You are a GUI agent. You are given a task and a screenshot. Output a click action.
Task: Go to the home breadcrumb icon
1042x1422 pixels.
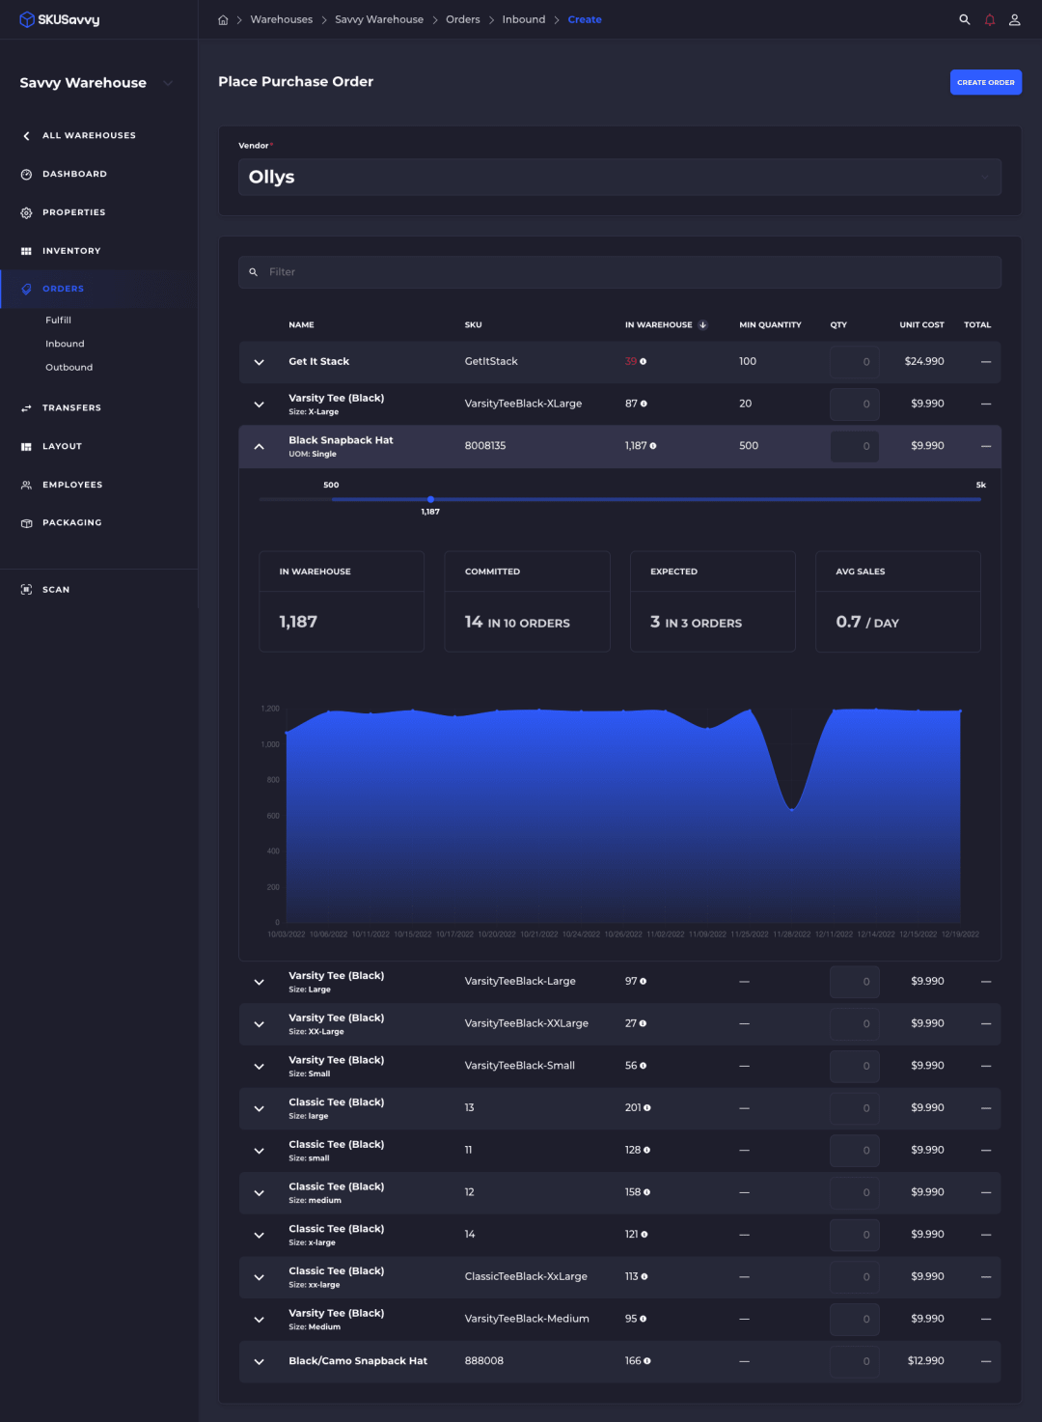(223, 19)
